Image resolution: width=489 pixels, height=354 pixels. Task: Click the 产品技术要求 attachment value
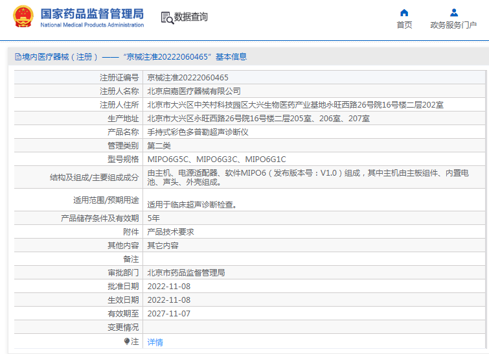(x=170, y=232)
